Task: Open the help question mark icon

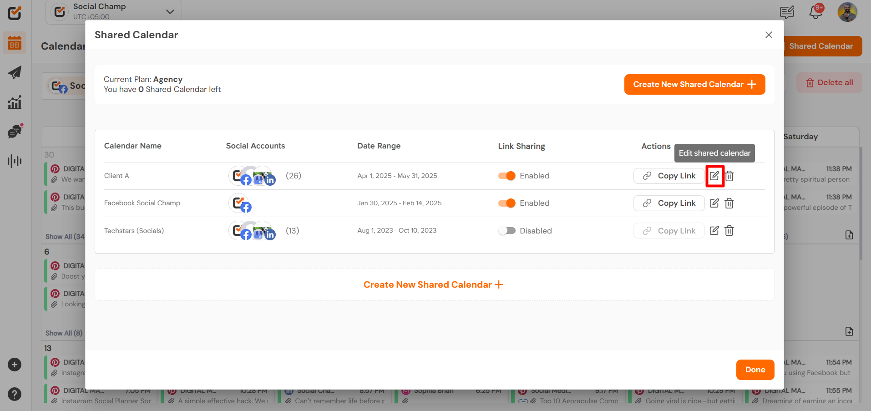Action: 15,394
